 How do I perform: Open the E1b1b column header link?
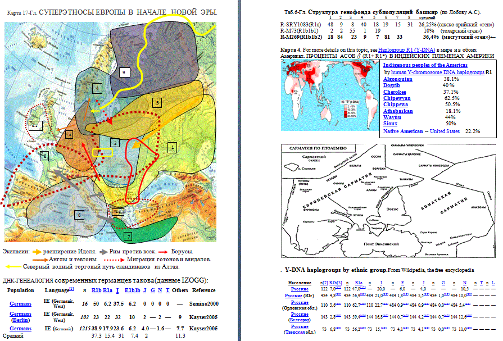point(132,290)
